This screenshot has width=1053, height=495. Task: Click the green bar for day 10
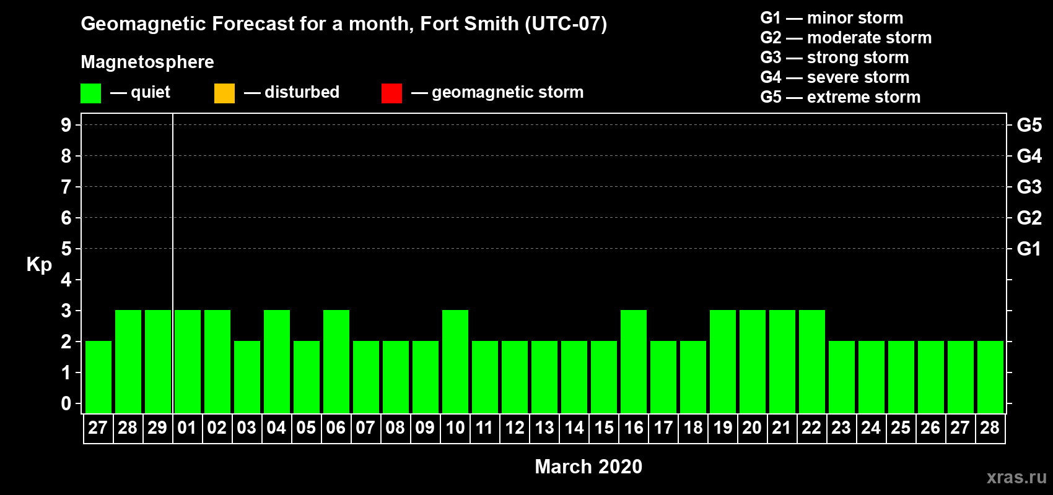[455, 361]
